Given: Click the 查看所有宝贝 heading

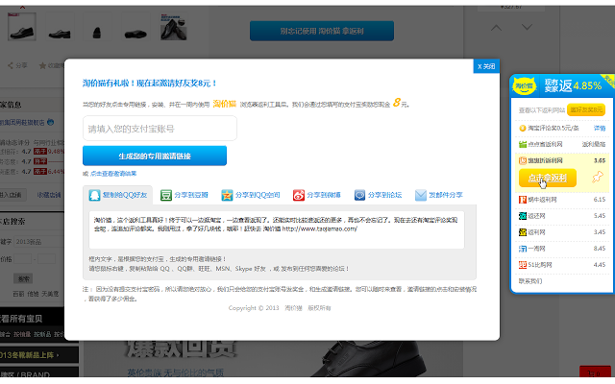Looking at the screenshot, I should tap(21, 319).
